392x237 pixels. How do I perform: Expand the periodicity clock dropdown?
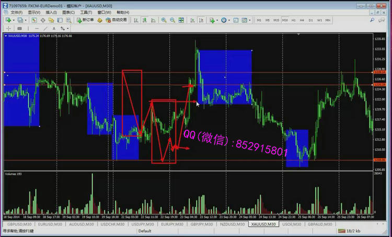pyautogui.click(x=229, y=20)
